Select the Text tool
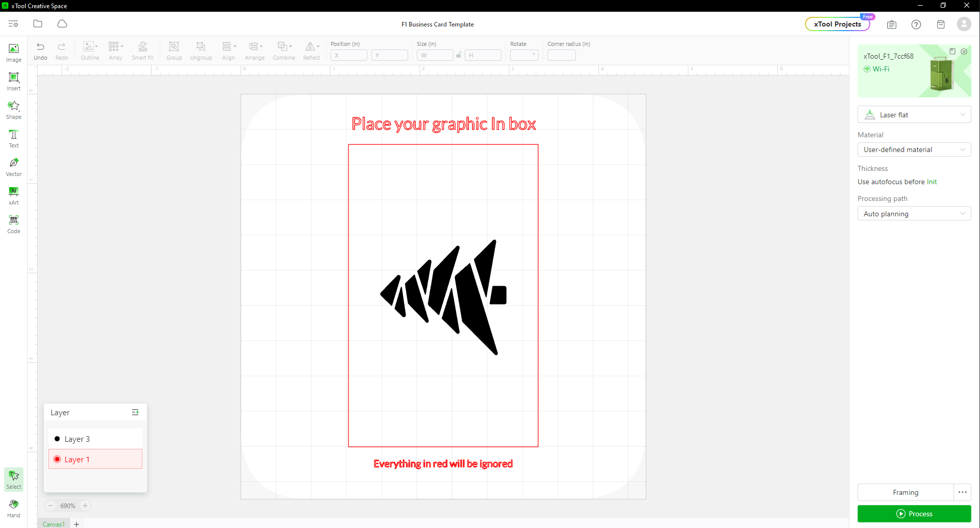This screenshot has height=528, width=980. (x=14, y=138)
